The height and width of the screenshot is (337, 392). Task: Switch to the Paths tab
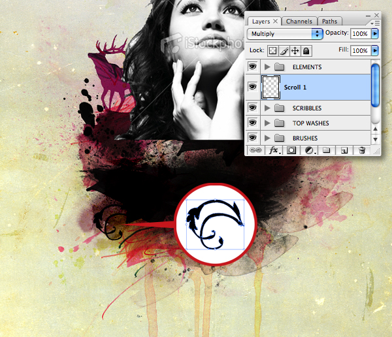[329, 22]
